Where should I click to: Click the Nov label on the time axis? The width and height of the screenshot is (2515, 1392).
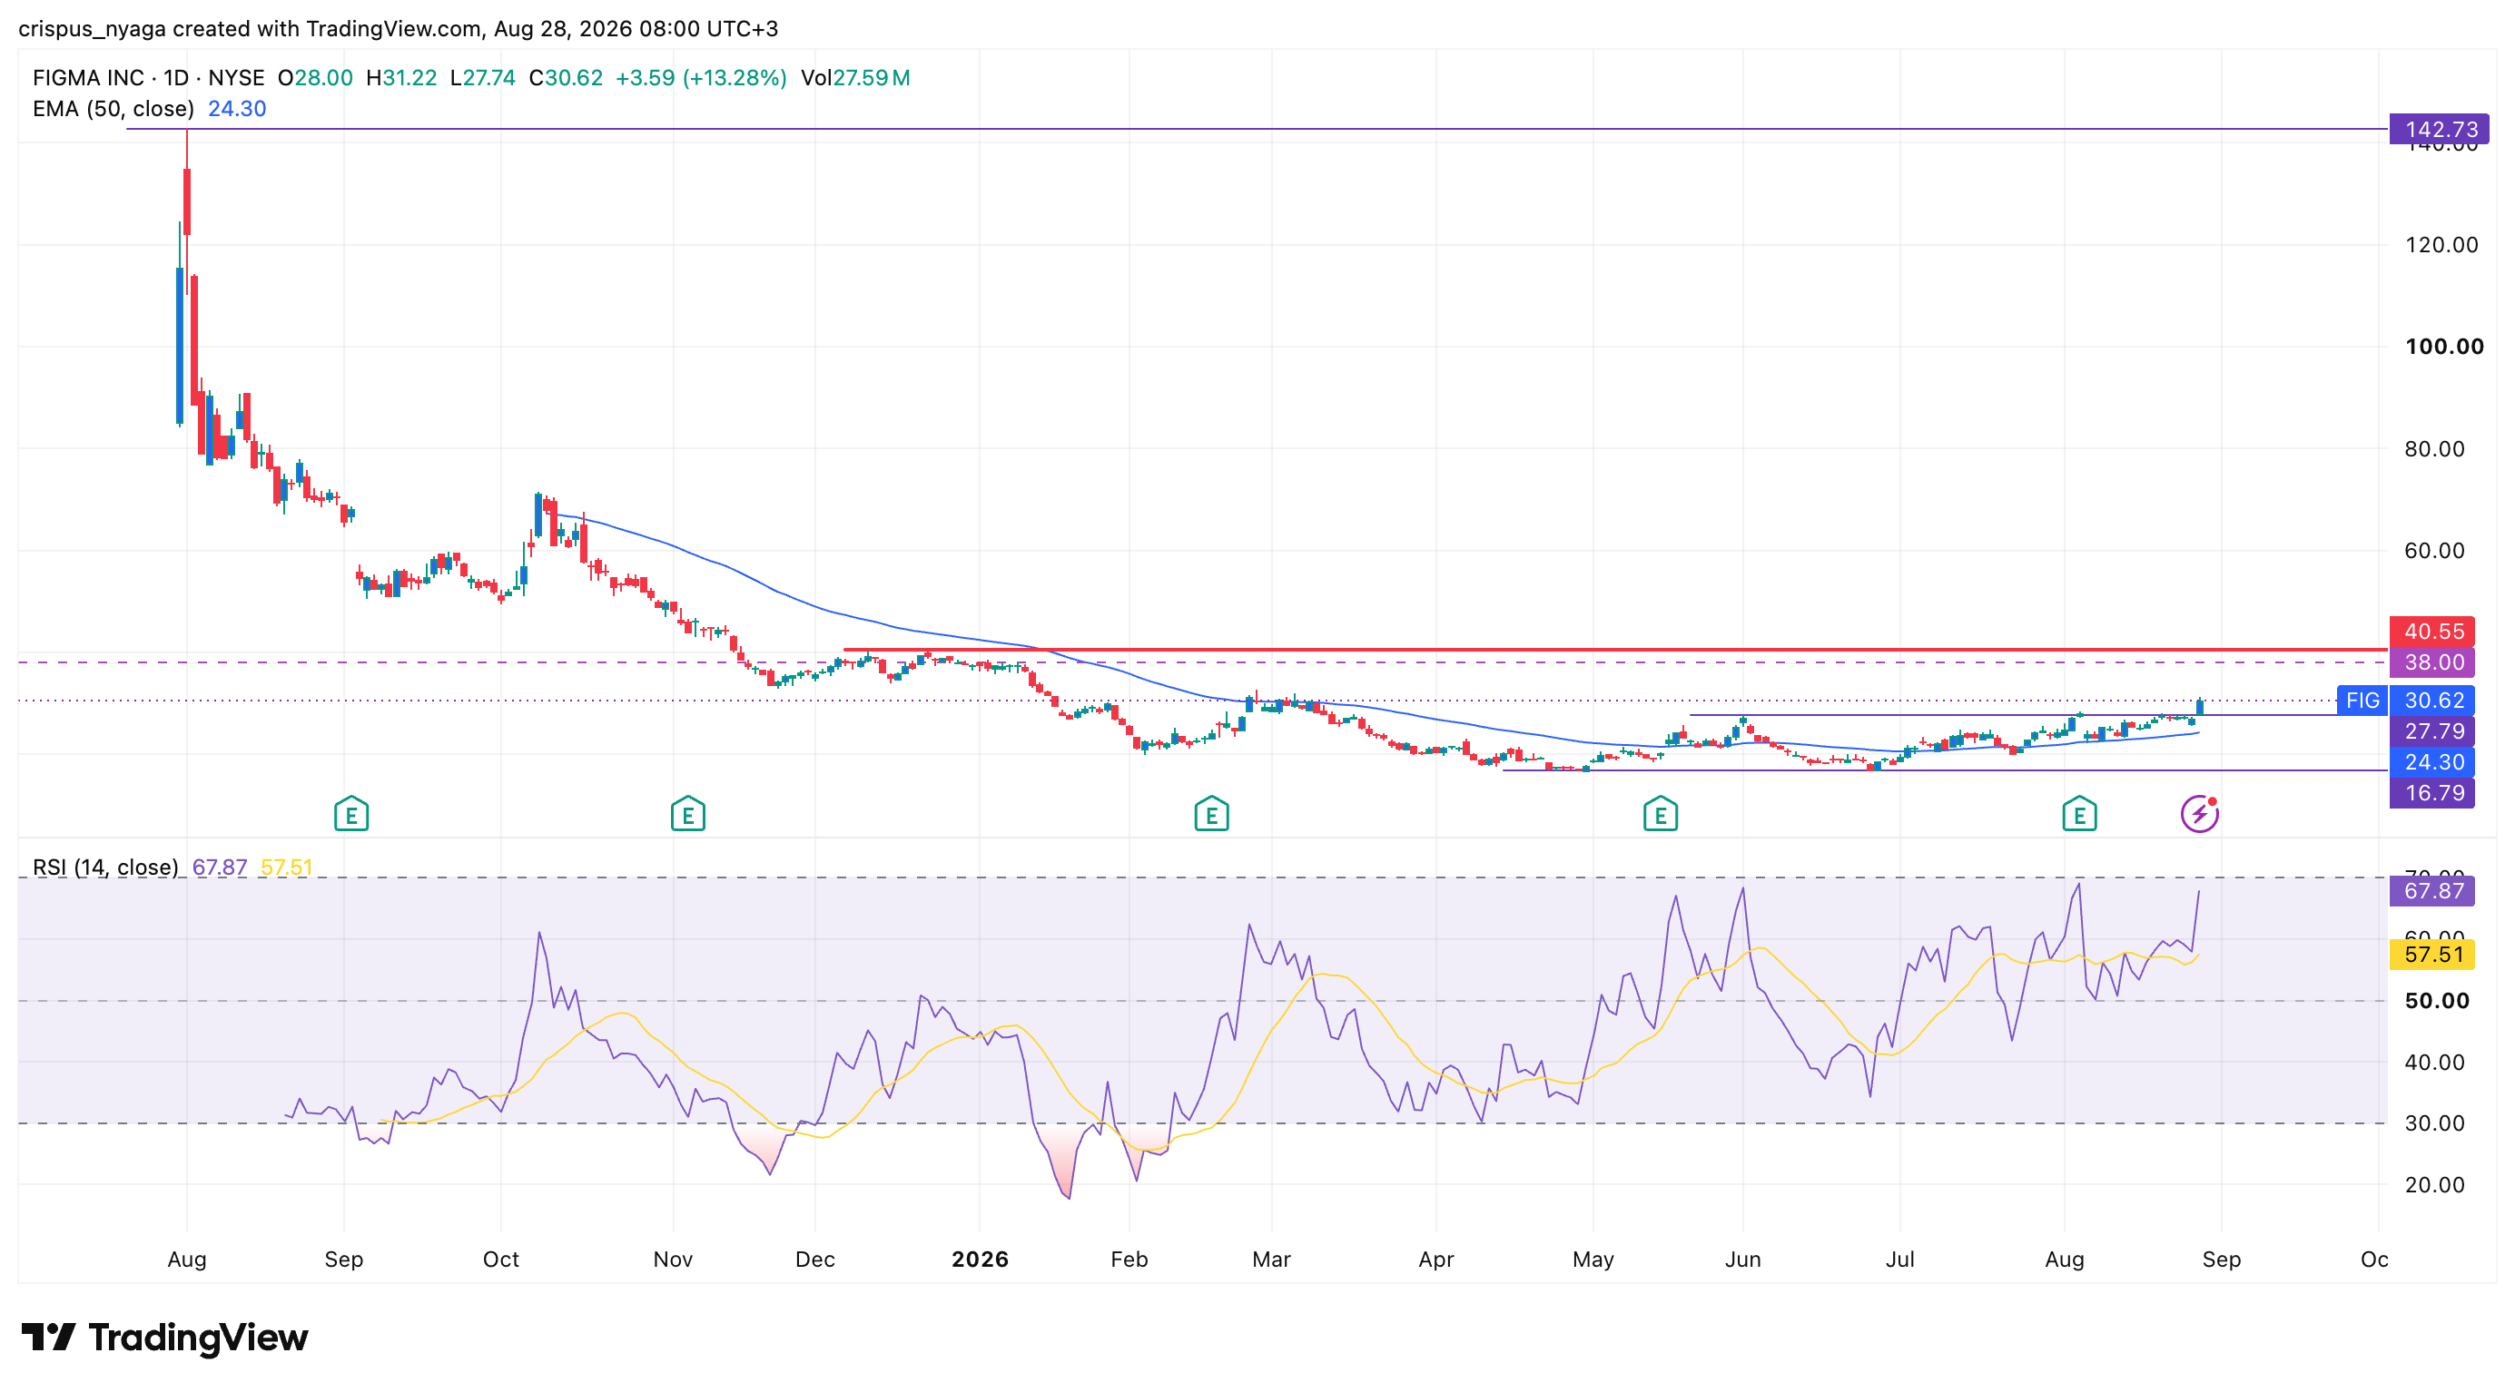pos(673,1260)
